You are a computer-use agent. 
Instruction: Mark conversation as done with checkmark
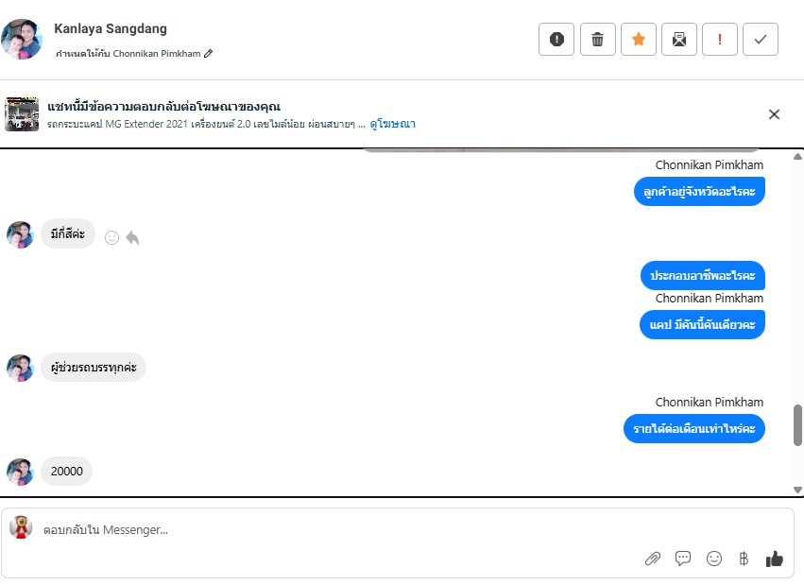761,40
